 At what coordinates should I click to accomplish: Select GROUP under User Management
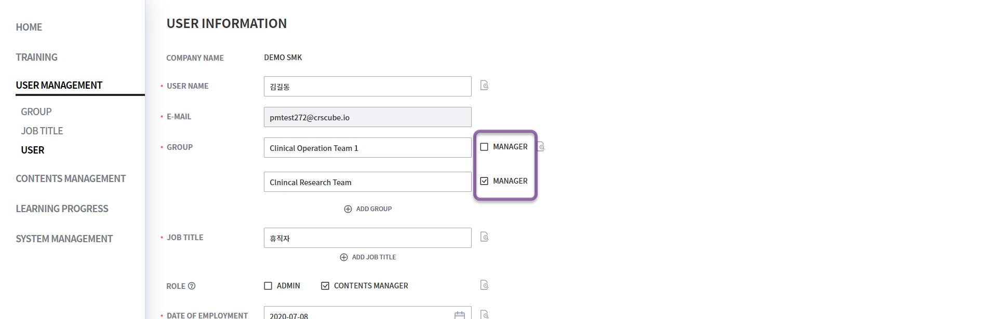tap(36, 112)
